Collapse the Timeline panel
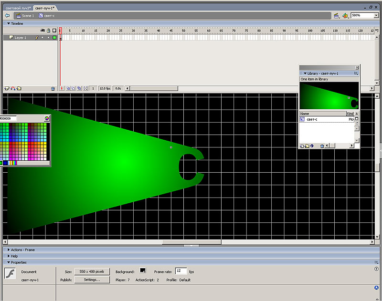The width and height of the screenshot is (382, 301). (9, 23)
